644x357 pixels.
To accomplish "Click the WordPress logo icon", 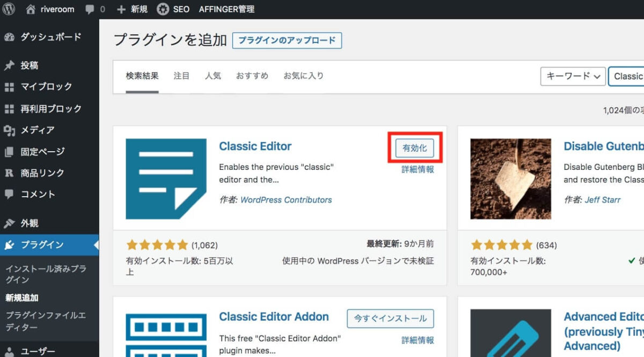I will point(9,9).
